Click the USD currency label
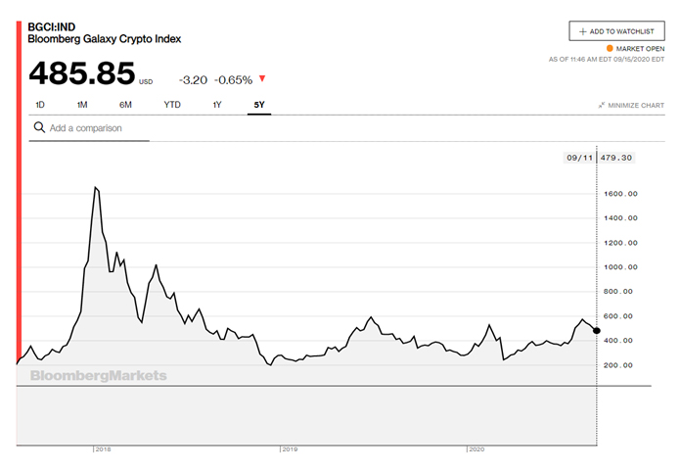Viewport: 680px width, 471px height. pos(146,81)
